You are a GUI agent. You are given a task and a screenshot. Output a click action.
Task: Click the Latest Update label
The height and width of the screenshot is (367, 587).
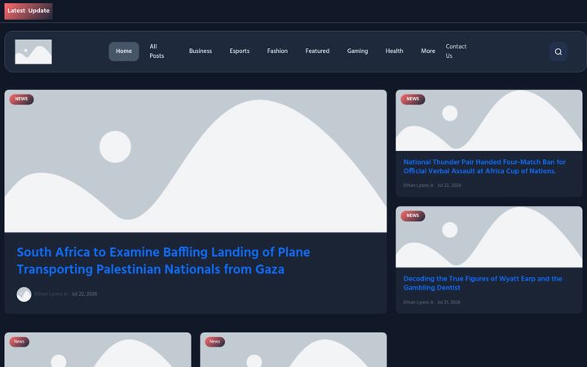click(x=29, y=11)
